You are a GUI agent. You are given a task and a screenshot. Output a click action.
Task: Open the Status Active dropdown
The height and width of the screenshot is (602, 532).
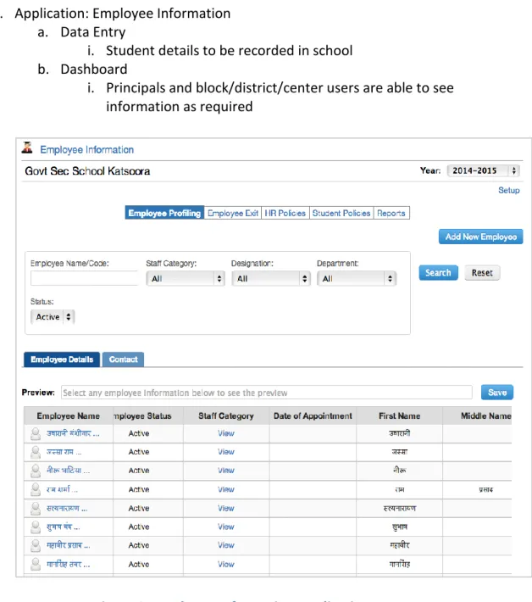53,317
